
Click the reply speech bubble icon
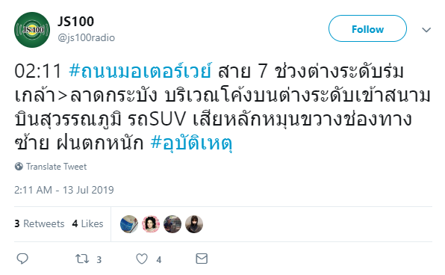[x=22, y=259]
